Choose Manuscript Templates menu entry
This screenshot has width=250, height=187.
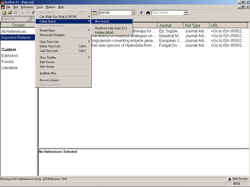coord(63,35)
